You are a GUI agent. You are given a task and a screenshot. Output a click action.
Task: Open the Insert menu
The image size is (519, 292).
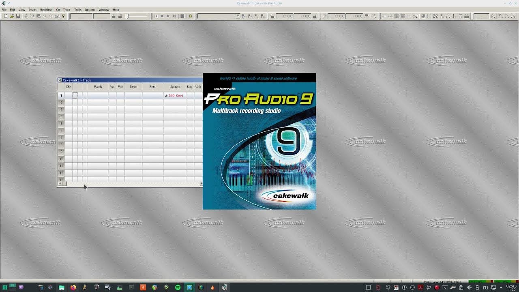coord(32,10)
